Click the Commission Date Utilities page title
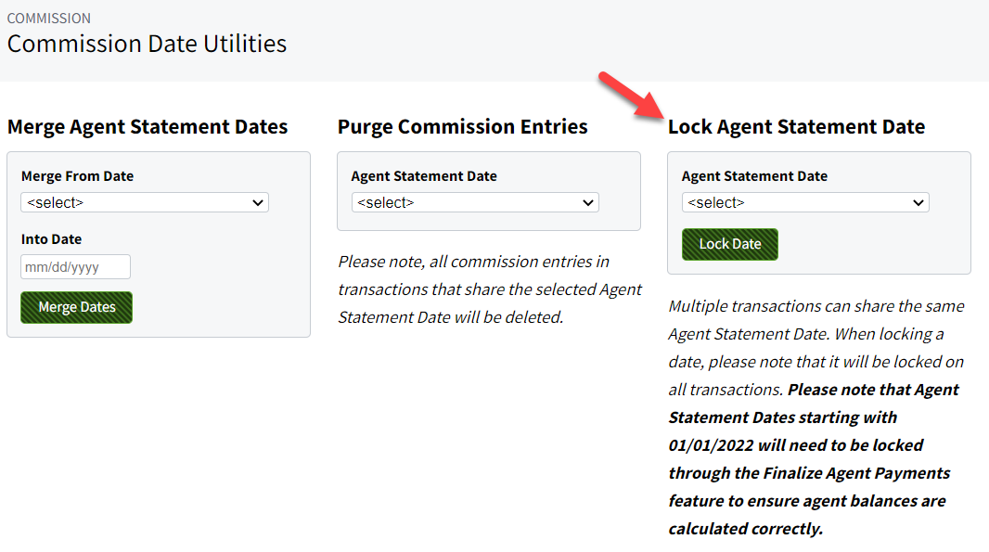This screenshot has width=989, height=552. [147, 44]
